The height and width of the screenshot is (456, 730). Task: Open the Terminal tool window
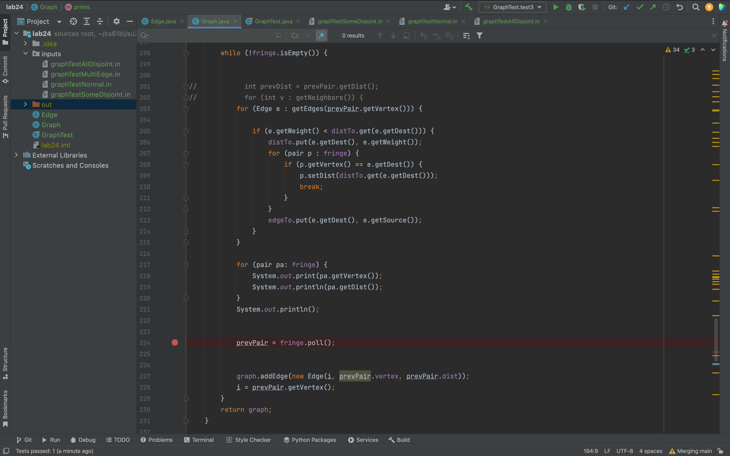pyautogui.click(x=199, y=440)
